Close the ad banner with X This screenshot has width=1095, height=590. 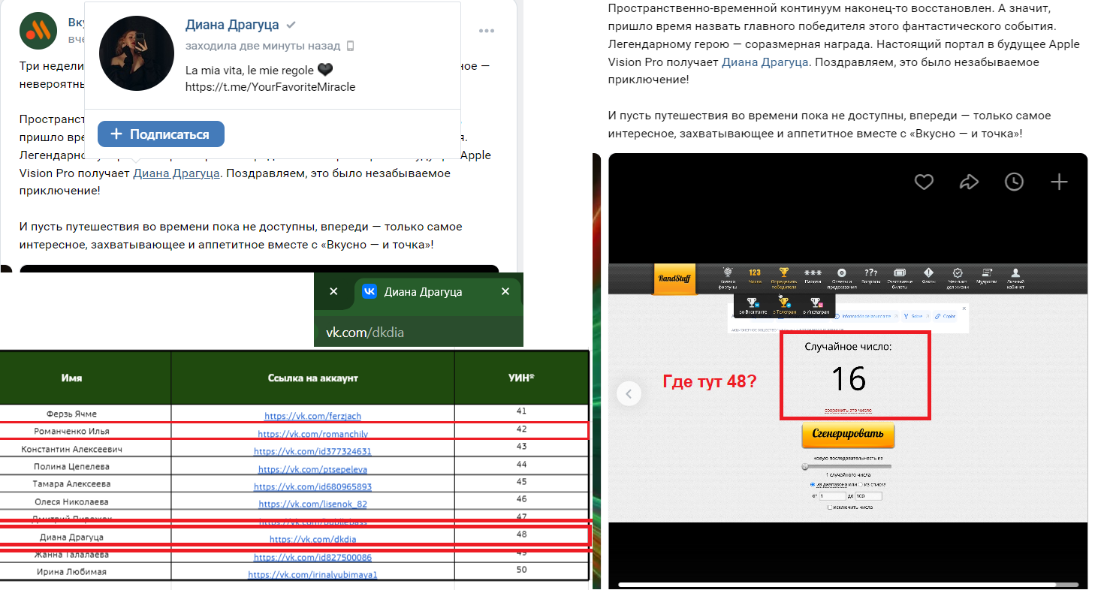[964, 309]
